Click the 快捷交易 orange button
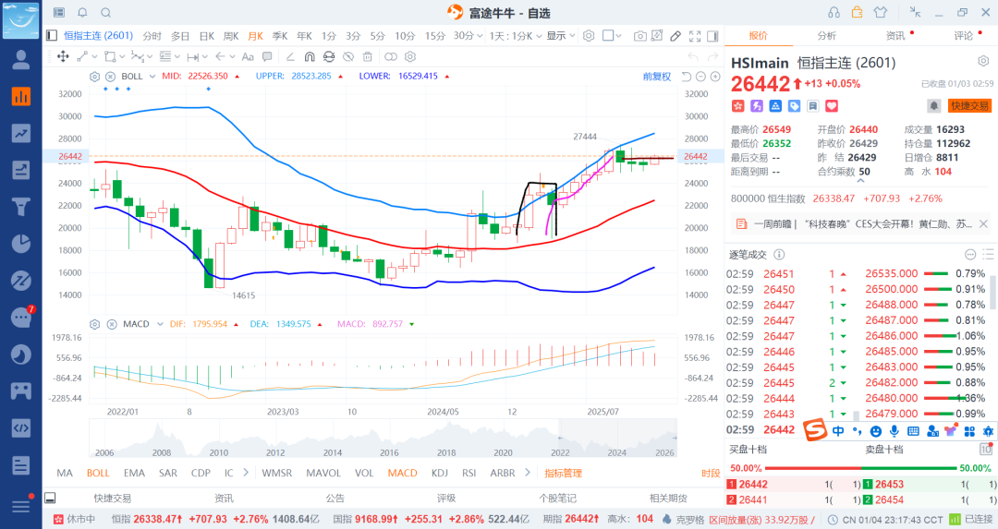The width and height of the screenshot is (998, 529). pos(970,106)
